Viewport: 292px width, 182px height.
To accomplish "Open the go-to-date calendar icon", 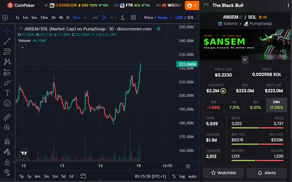I will click(83, 176).
